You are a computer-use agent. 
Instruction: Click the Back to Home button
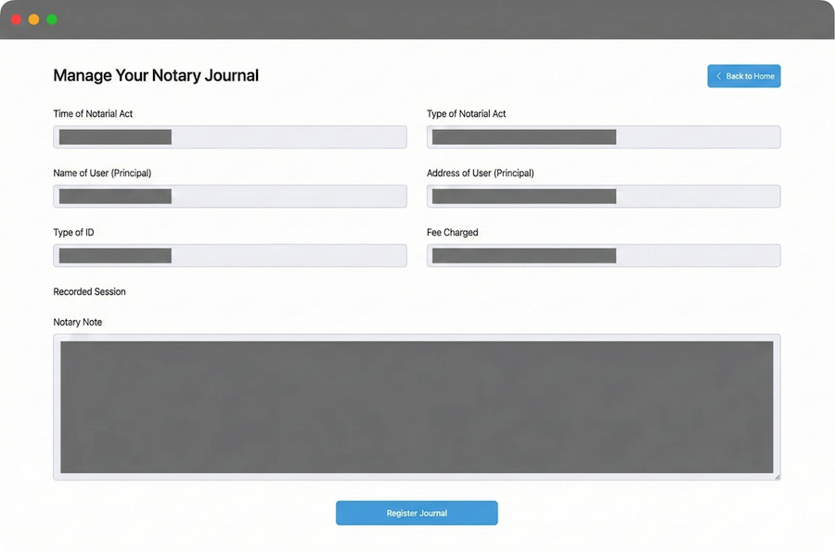point(743,76)
